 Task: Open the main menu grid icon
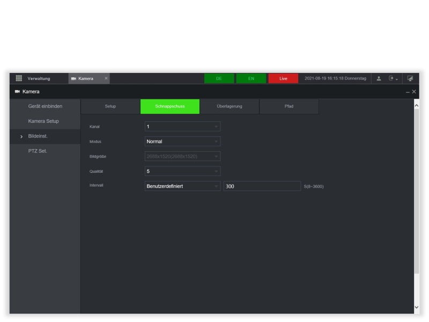[18, 78]
